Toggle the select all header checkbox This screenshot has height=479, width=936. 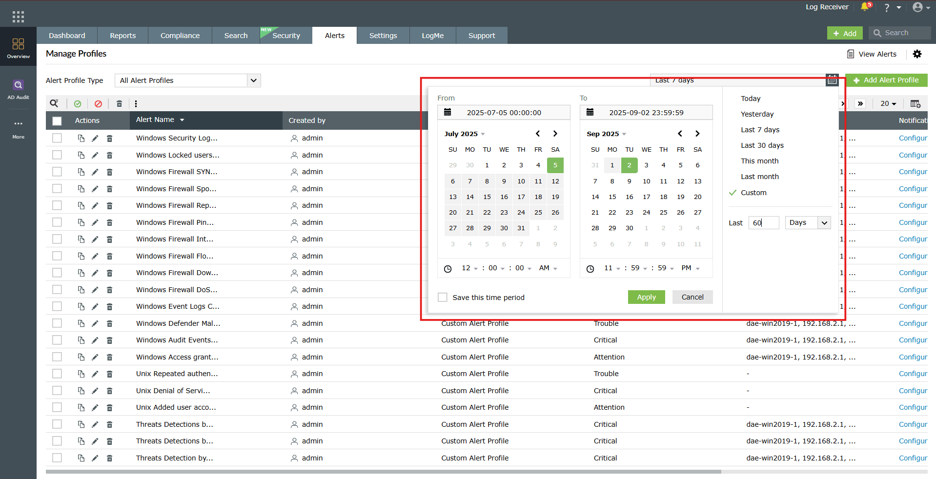pyautogui.click(x=57, y=121)
